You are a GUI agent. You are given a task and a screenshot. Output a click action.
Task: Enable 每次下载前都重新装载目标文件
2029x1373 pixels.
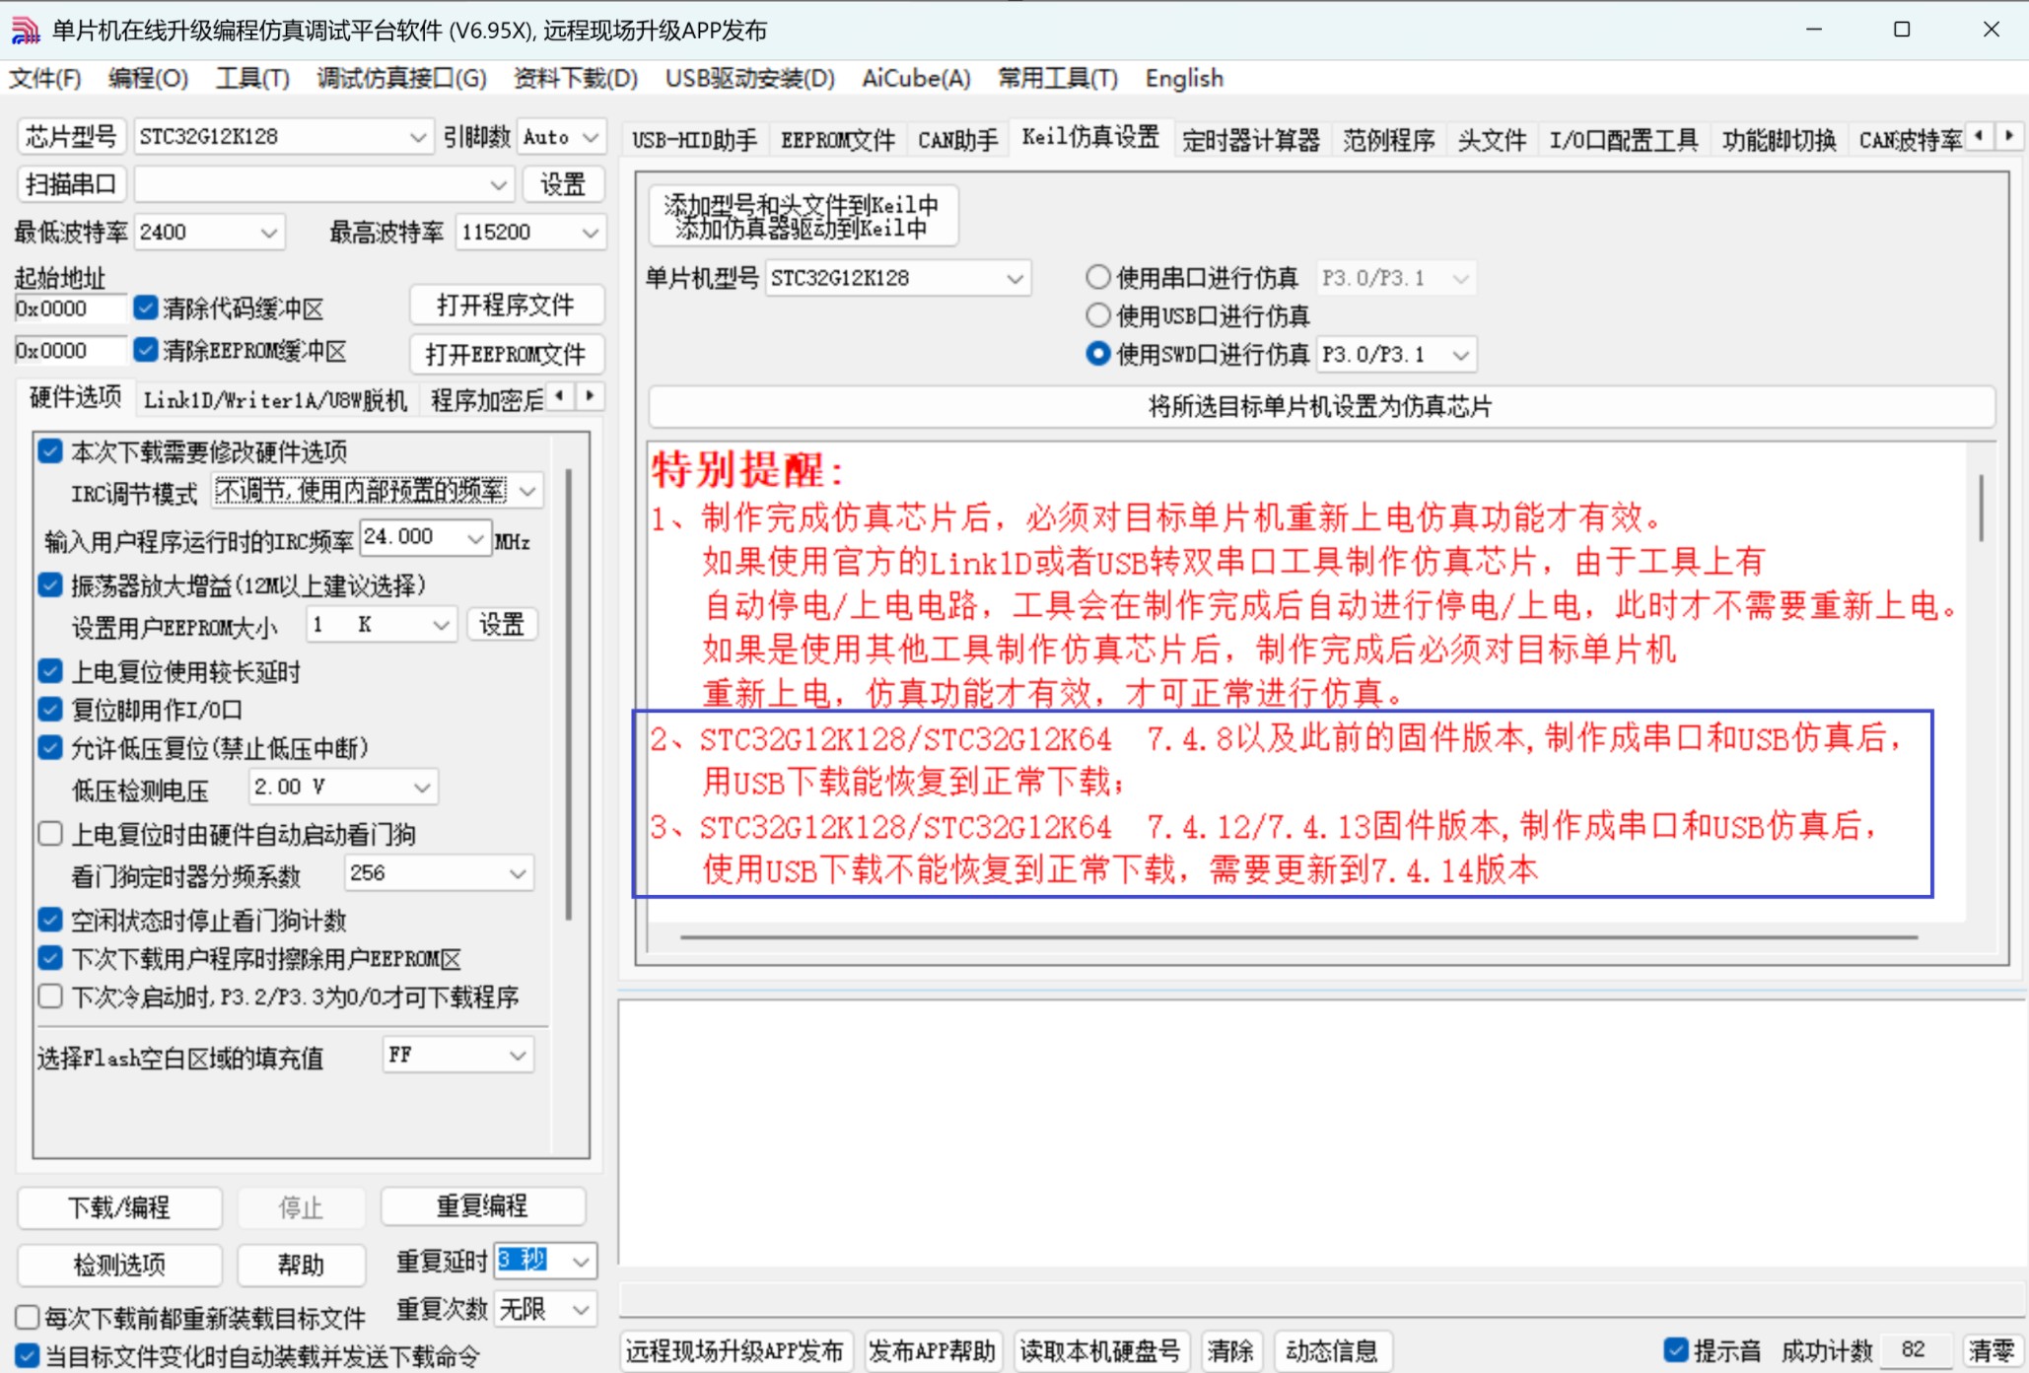pos(28,1318)
